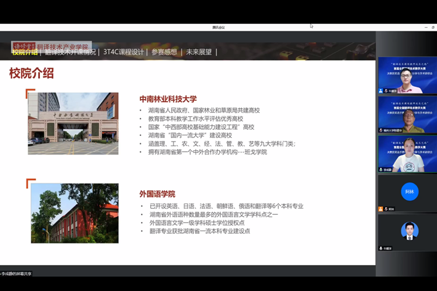The image size is (437, 291).
Task: Click the microphone icon next to 李成静's name
Action: click(381, 170)
